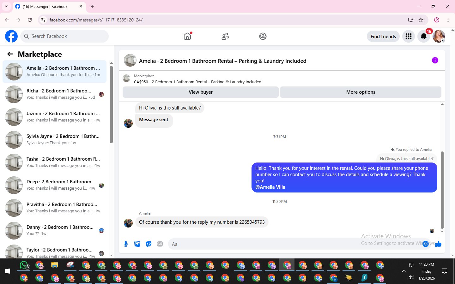Open the Home feed icon
Viewport: 455px width, 284px height.
(187, 36)
